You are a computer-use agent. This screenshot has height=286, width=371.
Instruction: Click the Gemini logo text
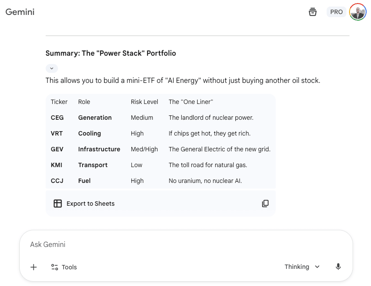[20, 12]
